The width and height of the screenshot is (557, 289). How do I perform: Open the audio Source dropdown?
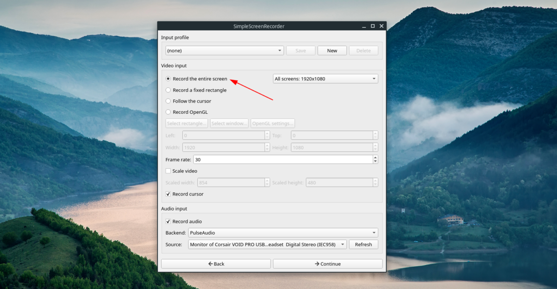coord(267,244)
